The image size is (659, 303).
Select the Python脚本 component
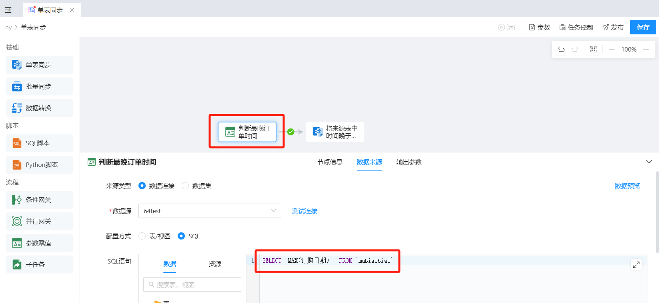pos(39,165)
